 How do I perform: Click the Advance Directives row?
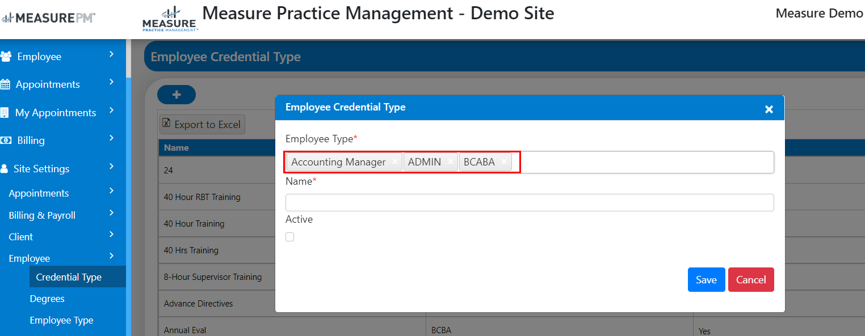199,304
